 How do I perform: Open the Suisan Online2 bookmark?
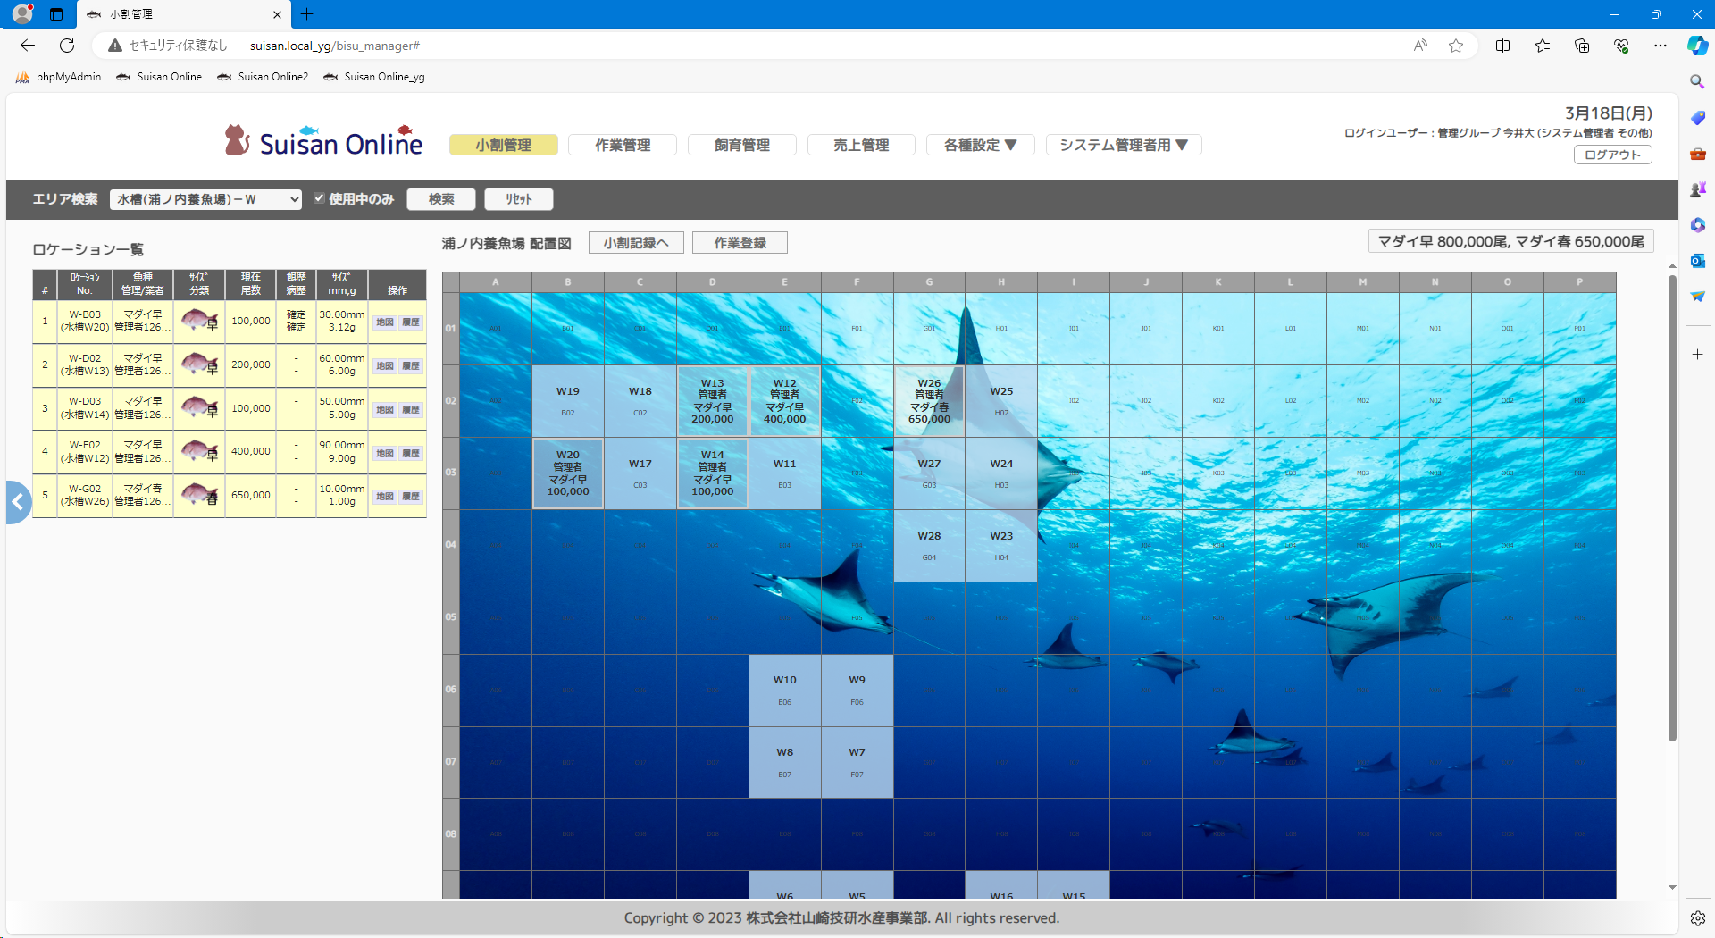pos(264,77)
